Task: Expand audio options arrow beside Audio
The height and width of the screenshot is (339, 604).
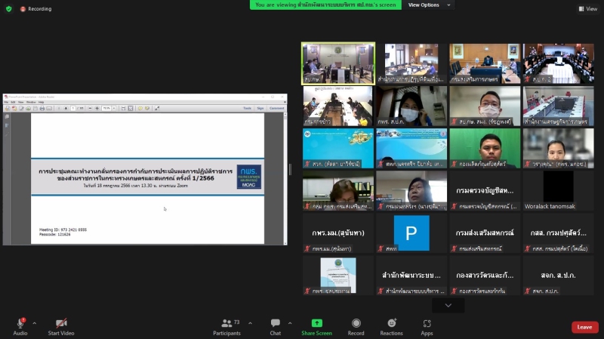Action: click(x=34, y=322)
